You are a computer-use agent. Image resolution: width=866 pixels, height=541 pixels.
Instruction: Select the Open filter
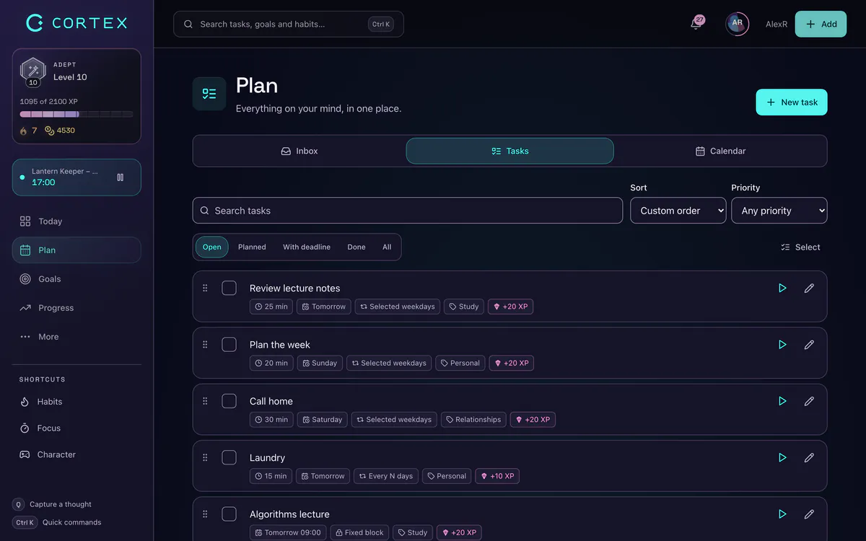[x=212, y=247]
